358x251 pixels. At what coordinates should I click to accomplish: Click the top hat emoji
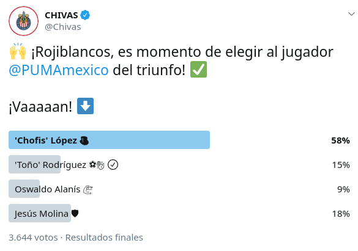84,140
